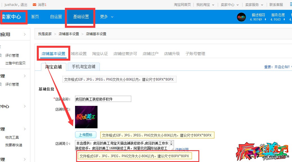This screenshot has width=292, height=162.
Task: Open 出售中的宝贝 in the sidebar
Action: 15,63
